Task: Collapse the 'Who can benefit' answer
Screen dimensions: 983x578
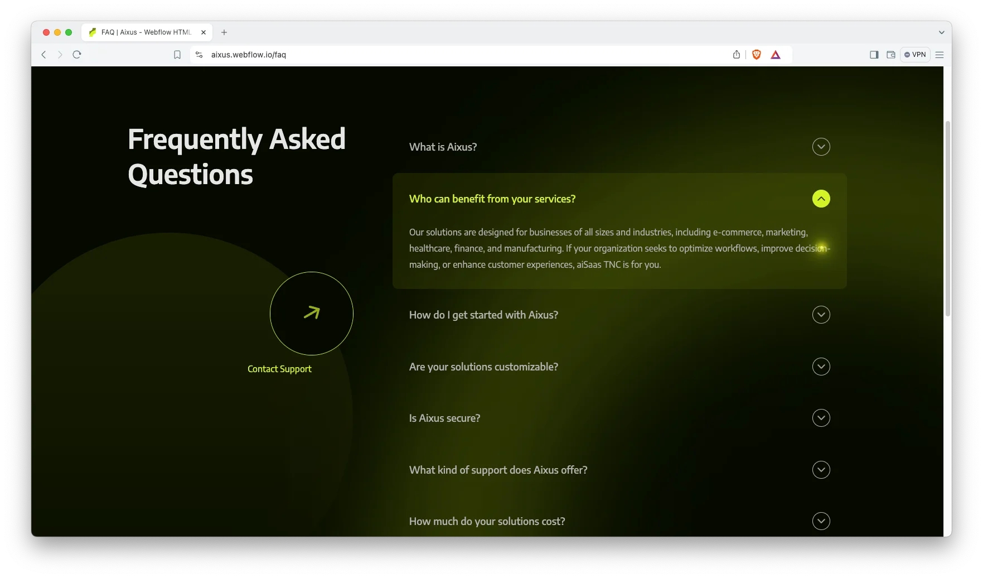Action: click(x=821, y=199)
